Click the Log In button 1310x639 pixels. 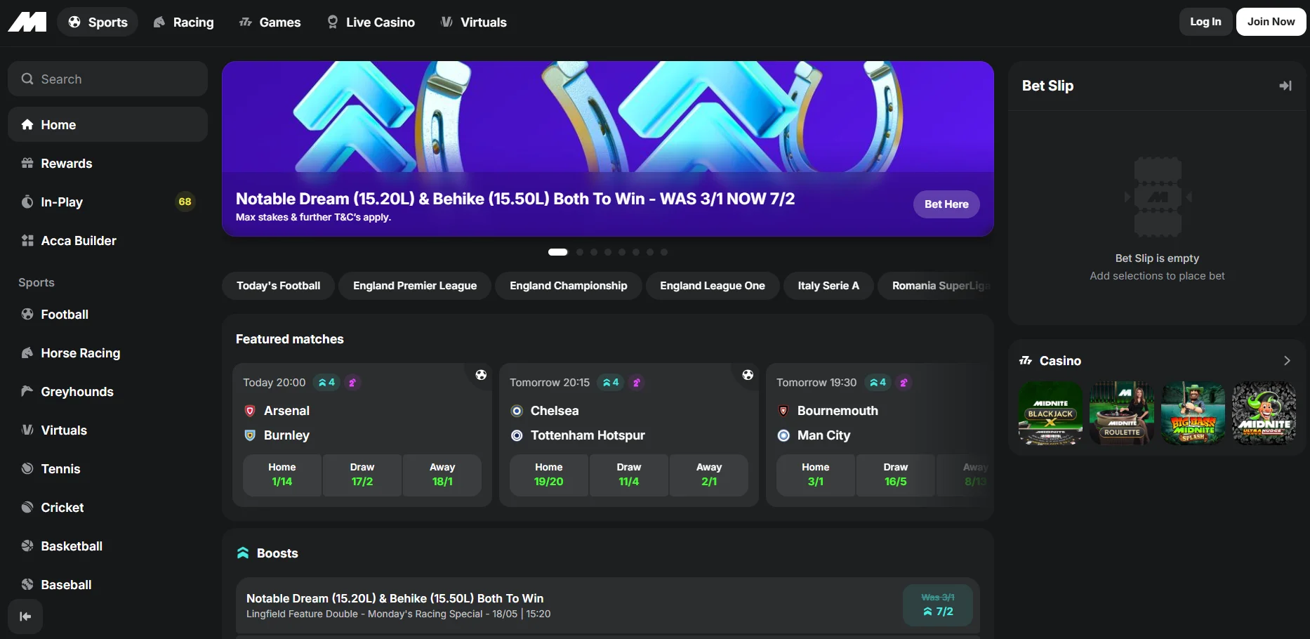1205,22
